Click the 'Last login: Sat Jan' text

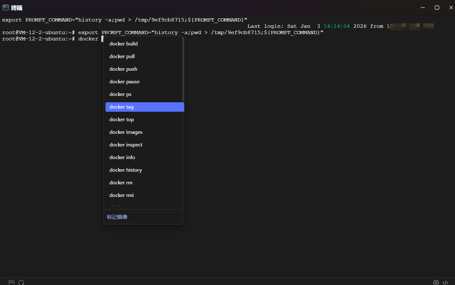[x=279, y=26]
